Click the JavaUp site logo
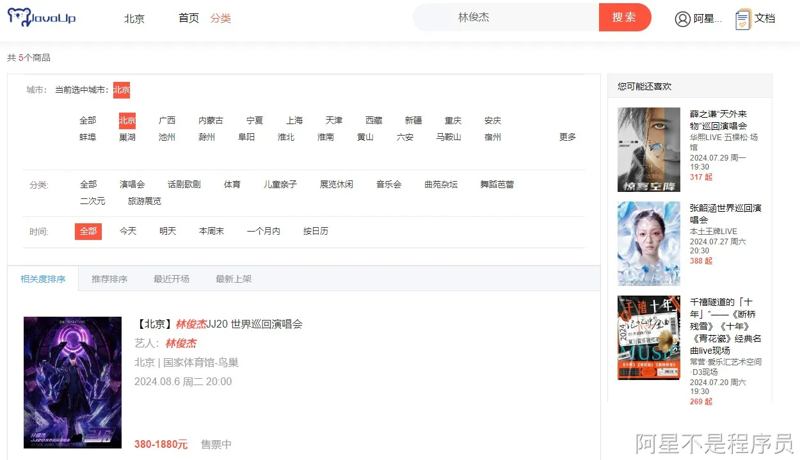Image resolution: width=800 pixels, height=460 pixels. [42, 17]
